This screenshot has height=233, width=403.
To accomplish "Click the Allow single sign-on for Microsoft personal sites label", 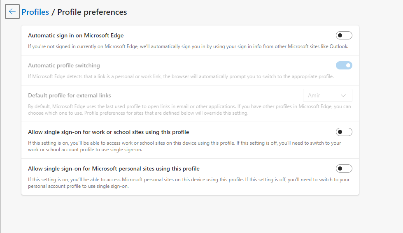I will 114,168.
